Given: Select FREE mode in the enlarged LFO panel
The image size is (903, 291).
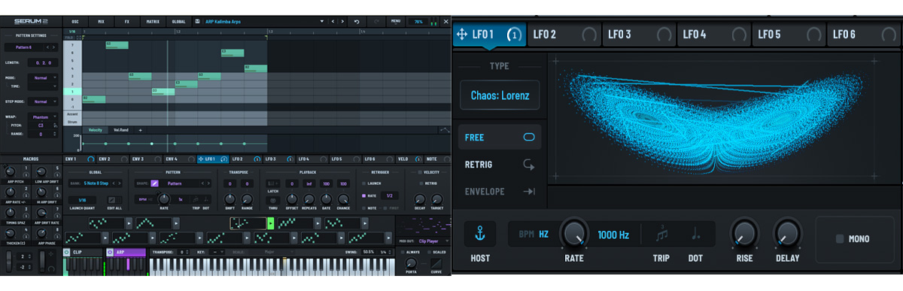Looking at the screenshot, I should [500, 137].
